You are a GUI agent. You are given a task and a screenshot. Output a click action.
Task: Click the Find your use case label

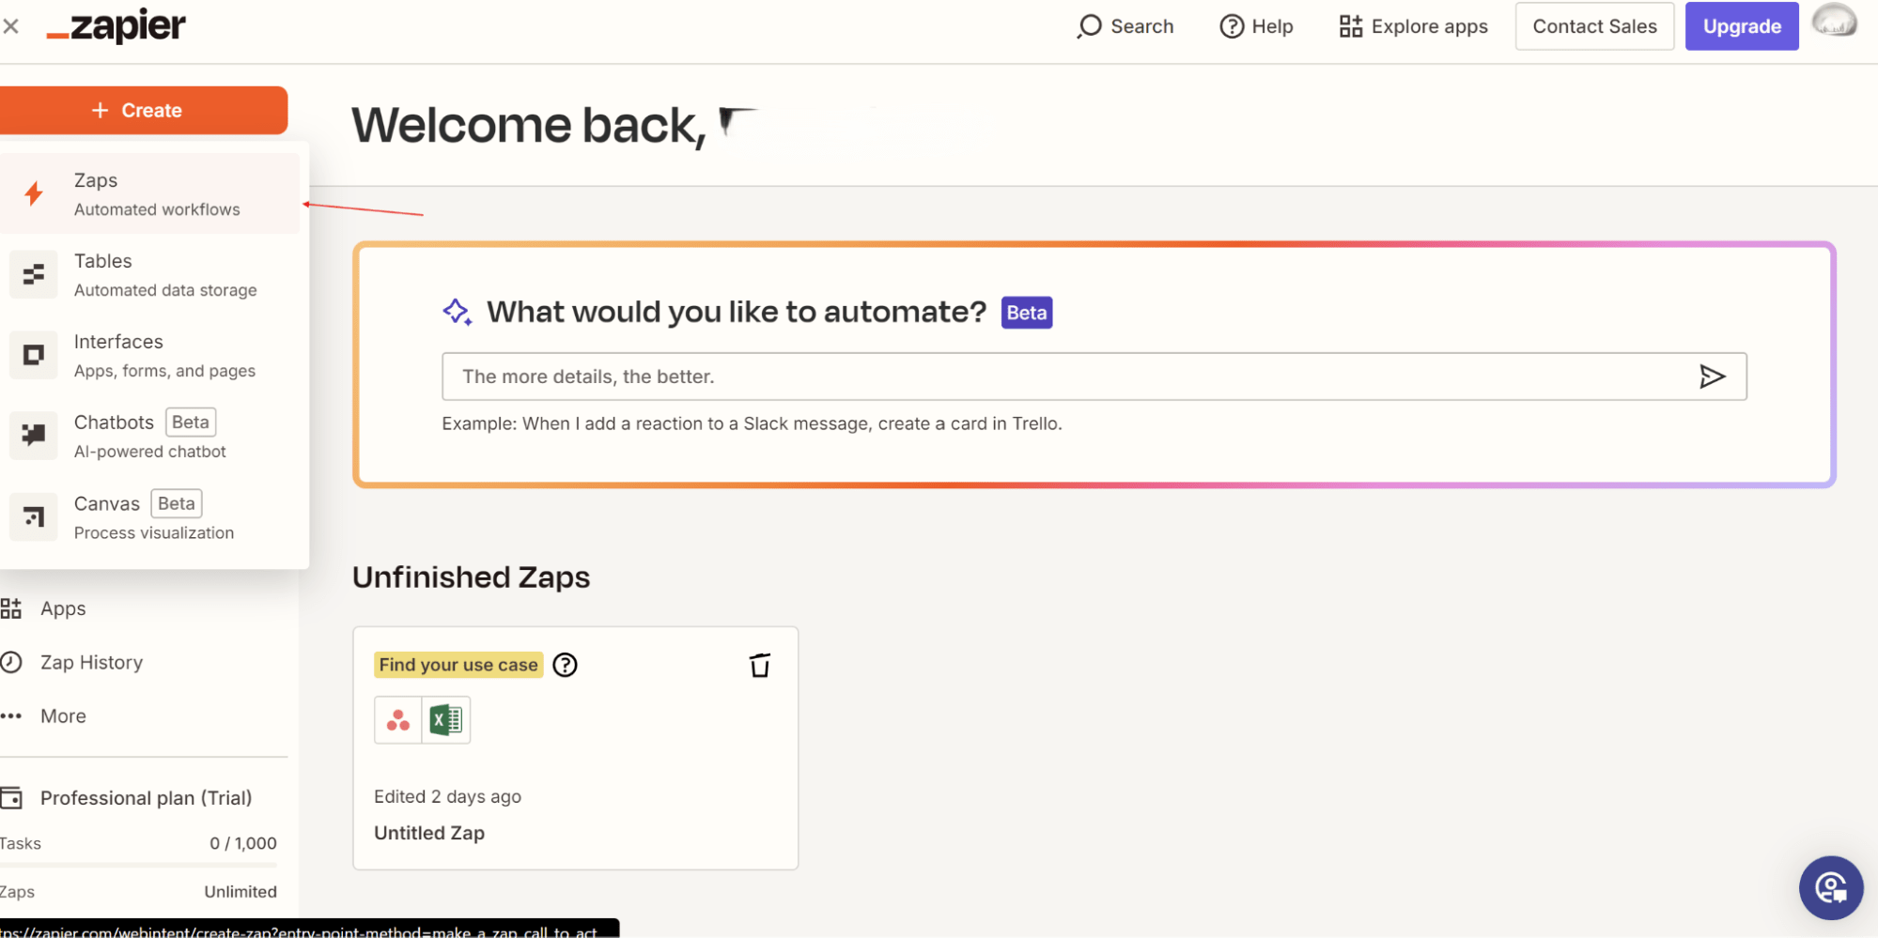click(x=458, y=664)
